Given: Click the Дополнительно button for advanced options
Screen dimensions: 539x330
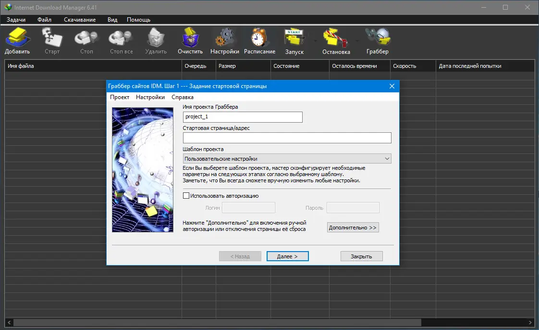Looking at the screenshot, I should pyautogui.click(x=353, y=227).
